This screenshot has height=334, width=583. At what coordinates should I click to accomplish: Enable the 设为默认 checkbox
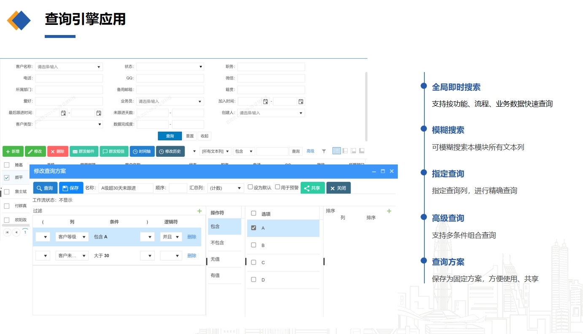(250, 187)
